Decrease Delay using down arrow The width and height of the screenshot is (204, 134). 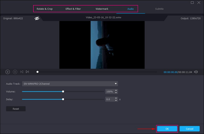(116, 100)
